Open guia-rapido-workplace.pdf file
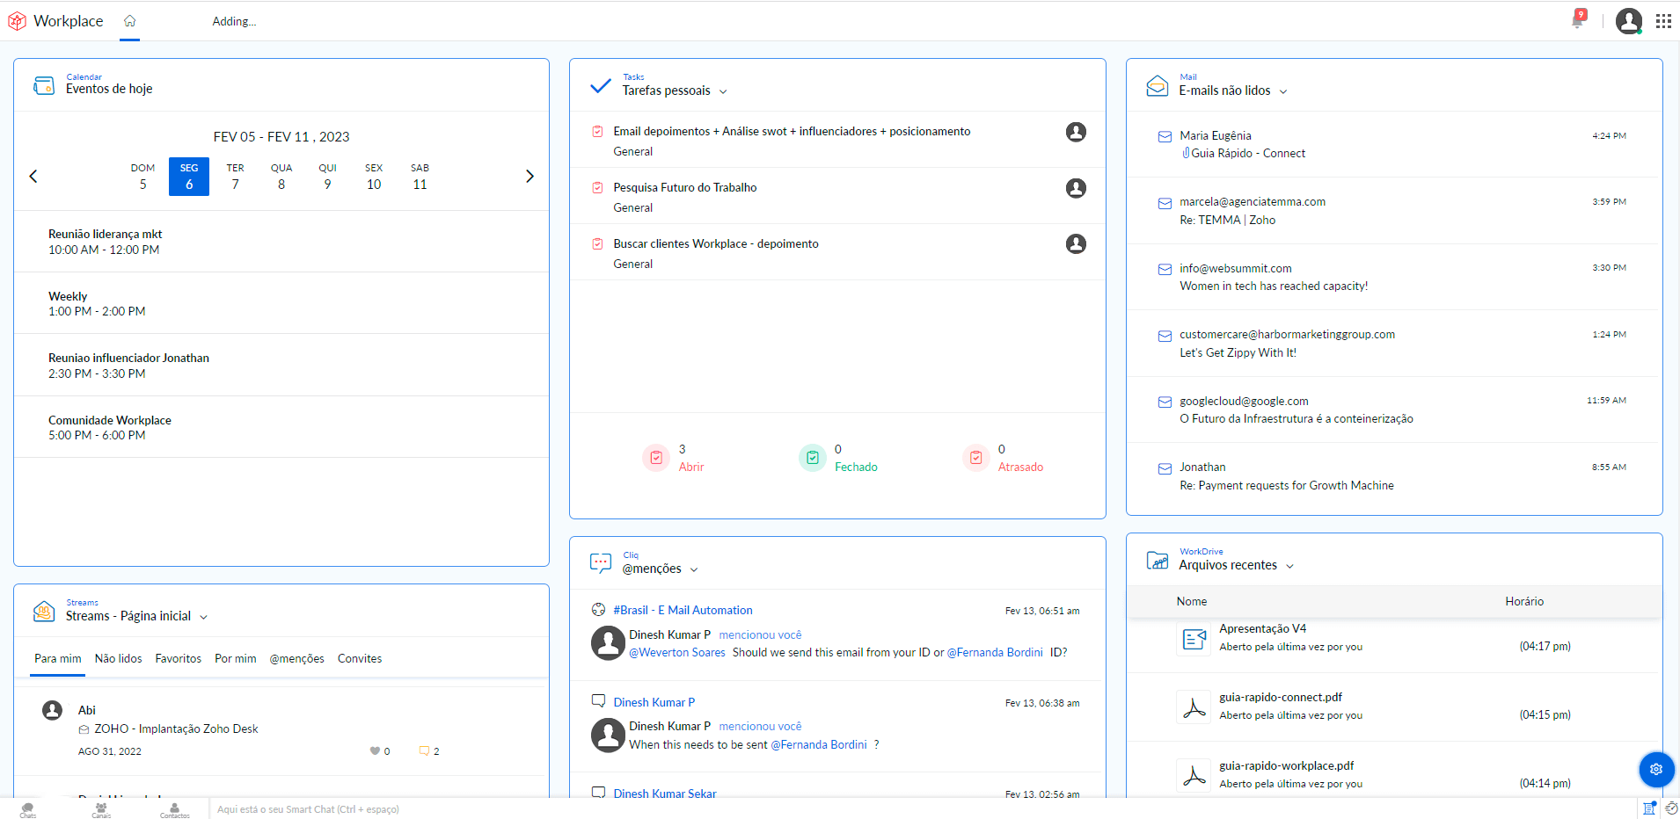 [x=1286, y=765]
